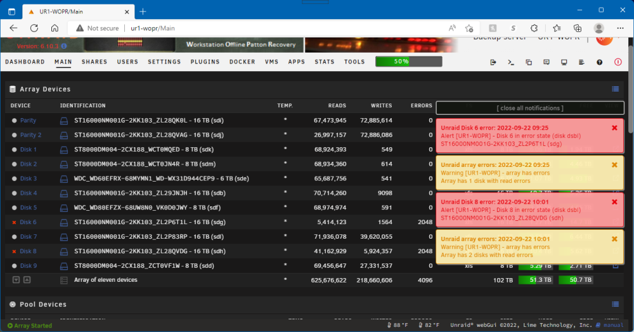The width and height of the screenshot is (634, 332).
Task: Click the red X status of Disk 8
Action: point(14,251)
